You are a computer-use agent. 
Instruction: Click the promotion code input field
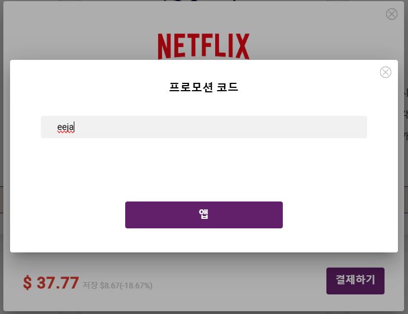coord(204,127)
